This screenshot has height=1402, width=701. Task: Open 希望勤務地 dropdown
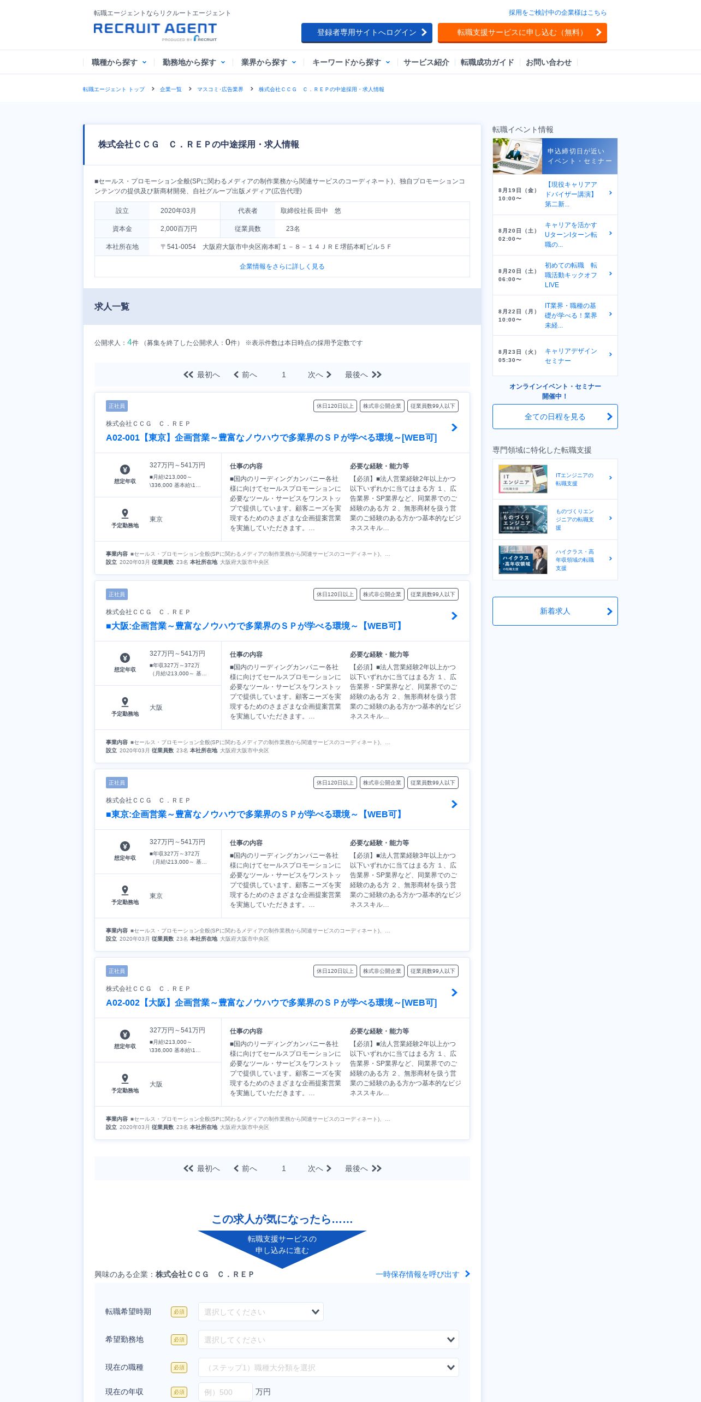[329, 1340]
